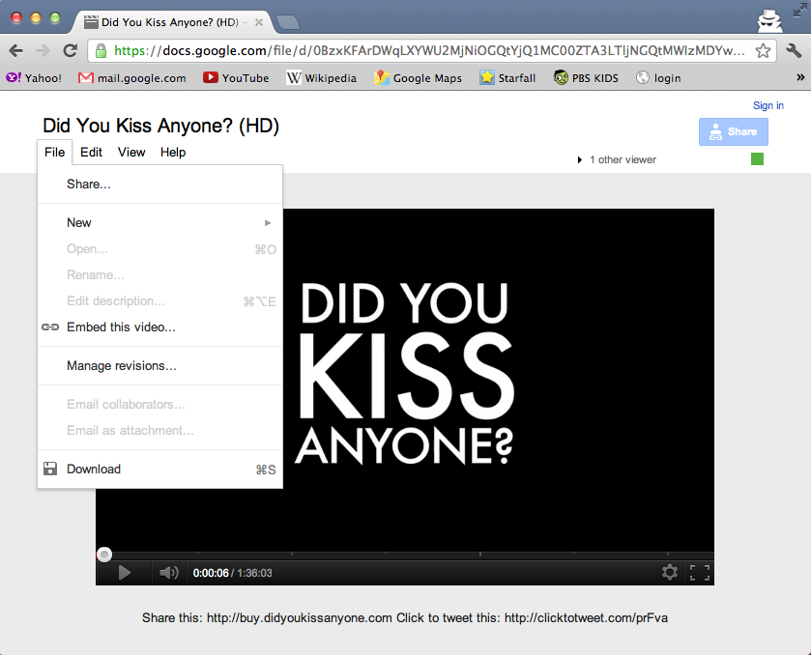The image size is (811, 655).
Task: Show more bookmarks with the double chevron
Action: [800, 77]
